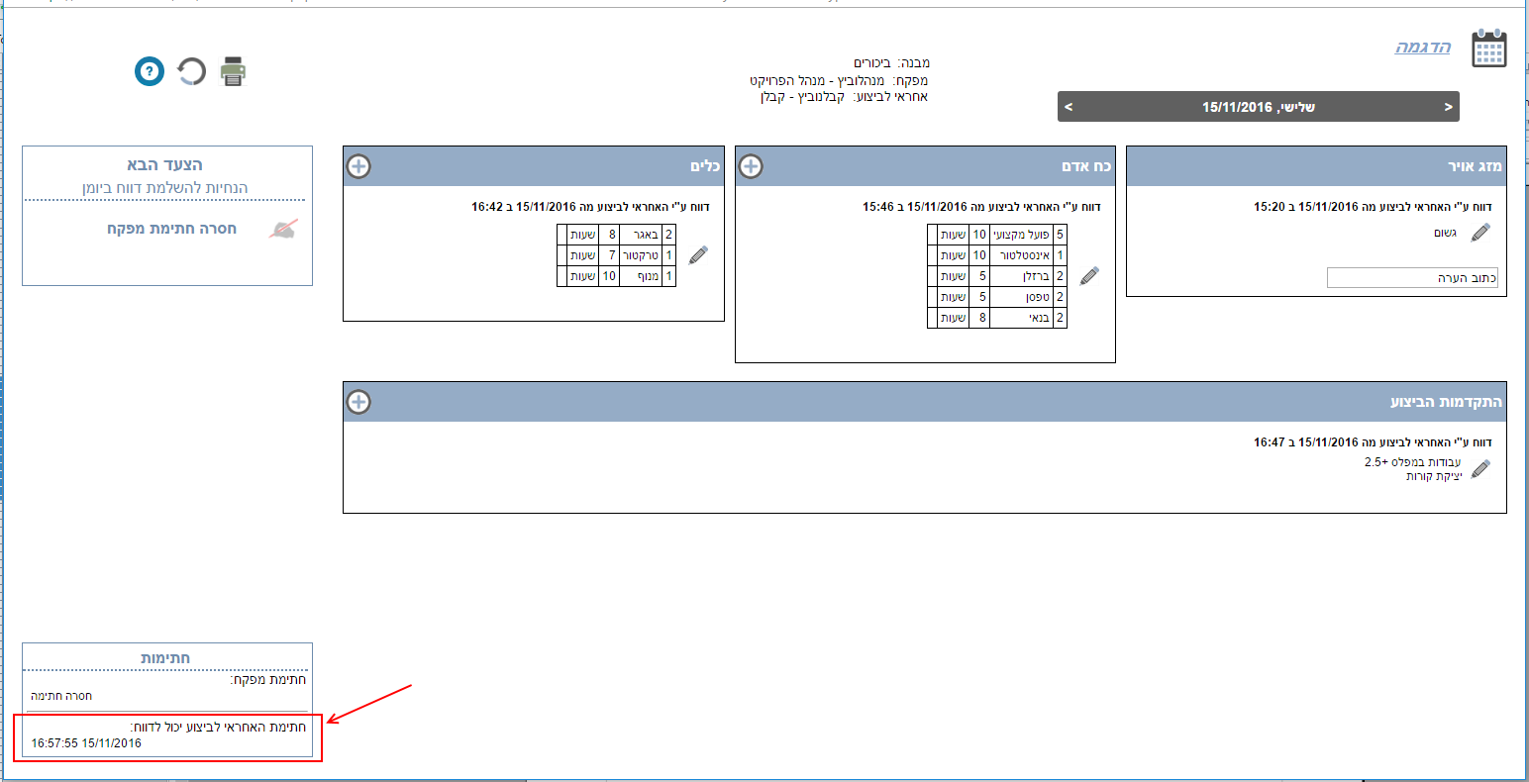
Task: Click the right arrow on the date bar
Action: point(1448,107)
